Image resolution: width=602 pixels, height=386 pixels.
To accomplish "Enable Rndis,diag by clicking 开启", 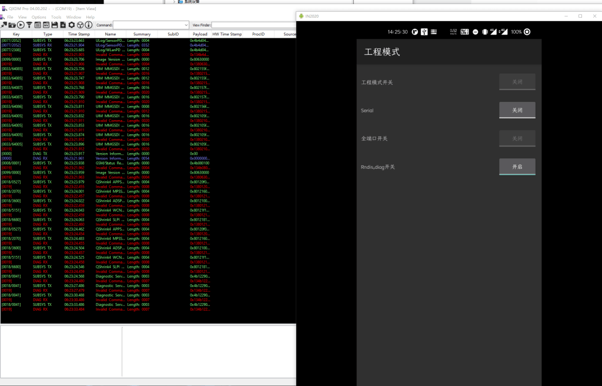I will [517, 167].
